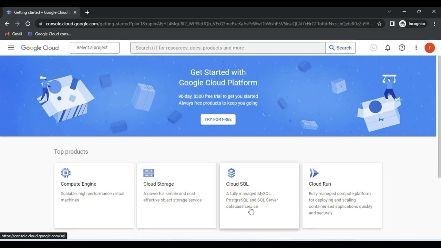Screen dimensions: 441x248
Task: Go back with browser back arrow
Action: 7,24
